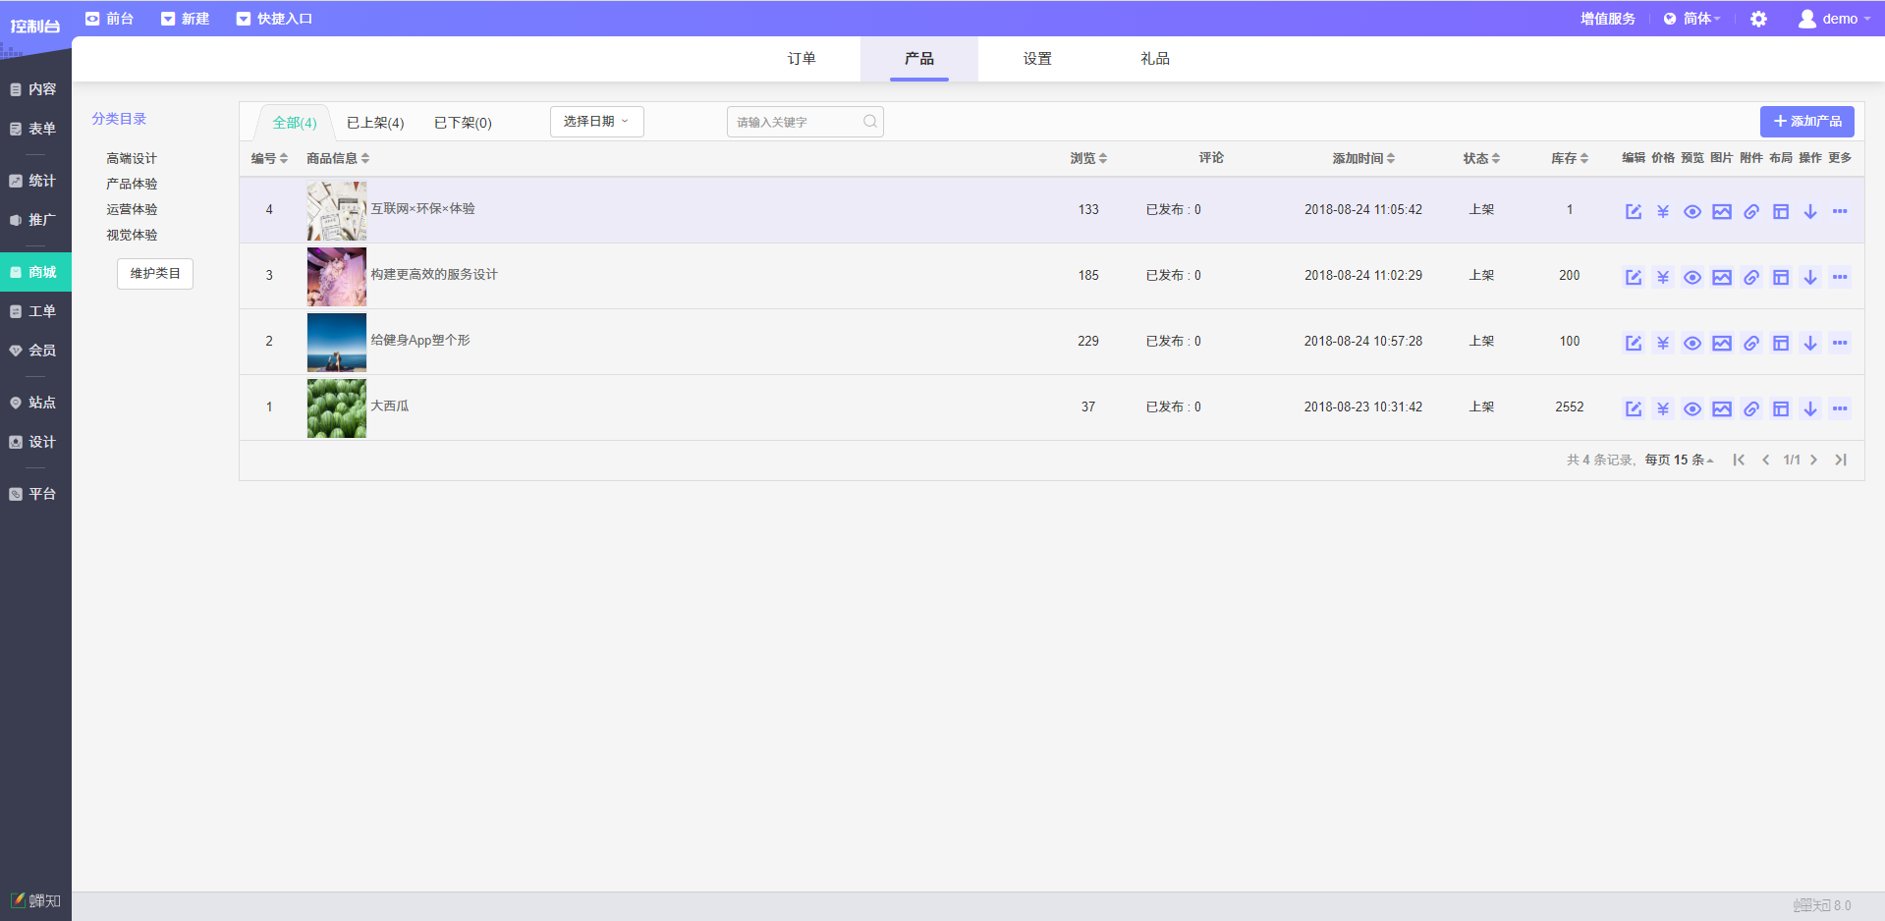Open the demo user account menu
The width and height of the screenshot is (1885, 921).
pyautogui.click(x=1833, y=19)
